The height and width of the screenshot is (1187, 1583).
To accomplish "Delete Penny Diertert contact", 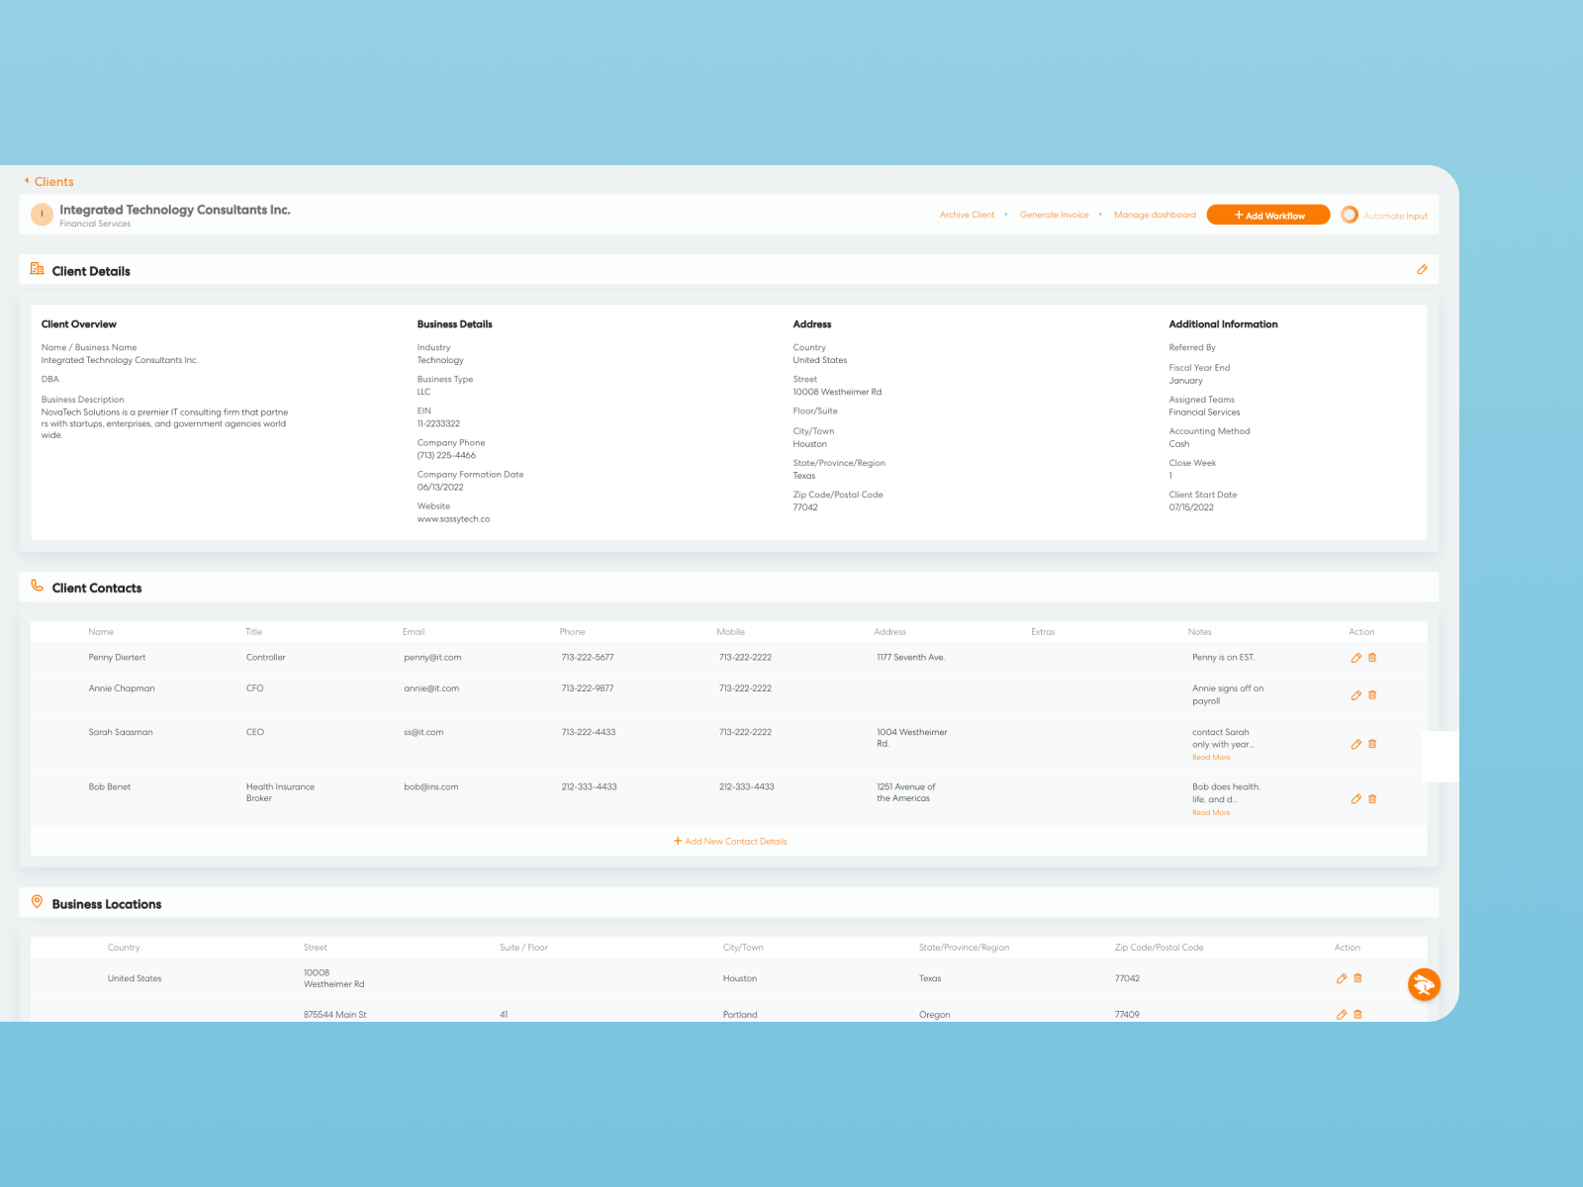I will pyautogui.click(x=1372, y=658).
